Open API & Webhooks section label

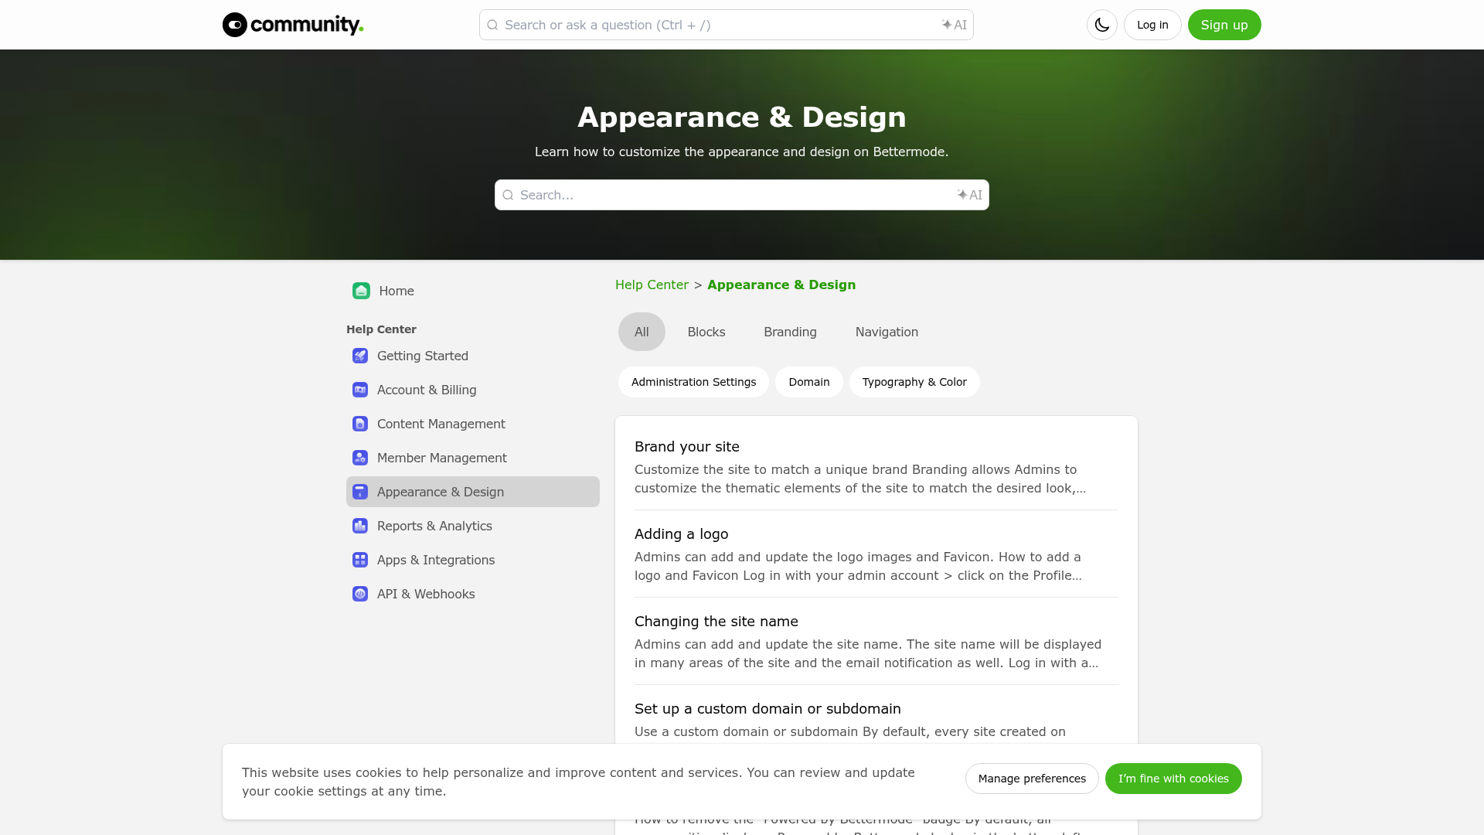tap(426, 594)
